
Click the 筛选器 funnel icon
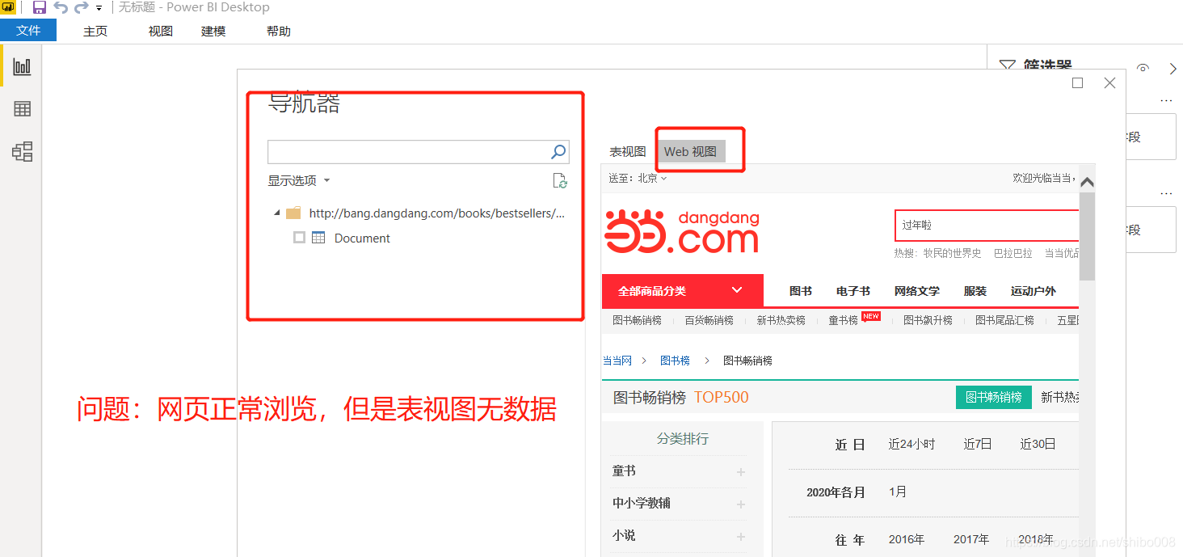1007,66
